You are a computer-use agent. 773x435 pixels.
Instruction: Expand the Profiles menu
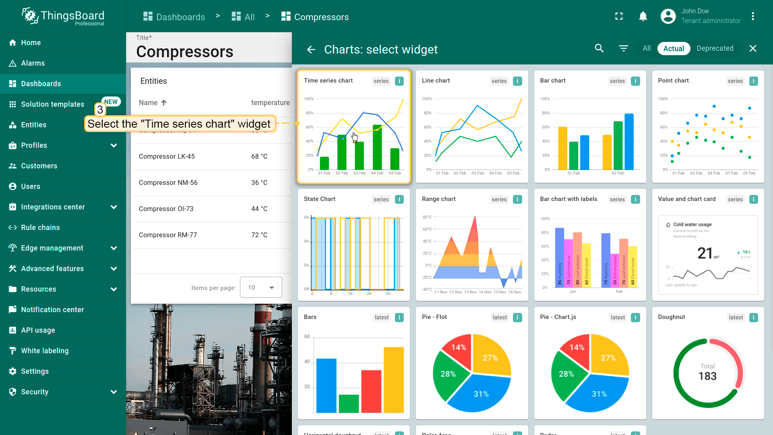click(114, 145)
